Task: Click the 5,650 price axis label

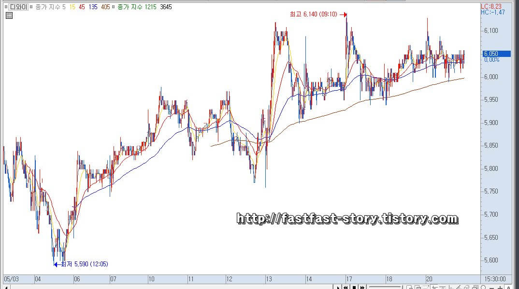Action: pos(491,237)
